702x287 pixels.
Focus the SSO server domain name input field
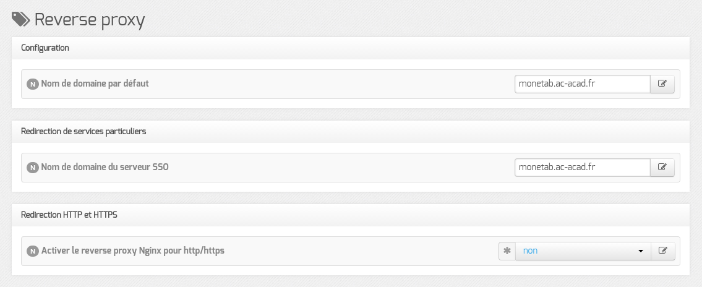point(583,168)
